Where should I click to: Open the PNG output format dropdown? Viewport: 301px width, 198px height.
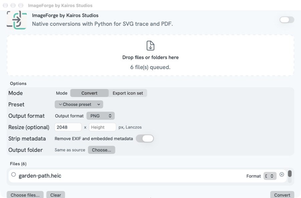pyautogui.click(x=101, y=116)
